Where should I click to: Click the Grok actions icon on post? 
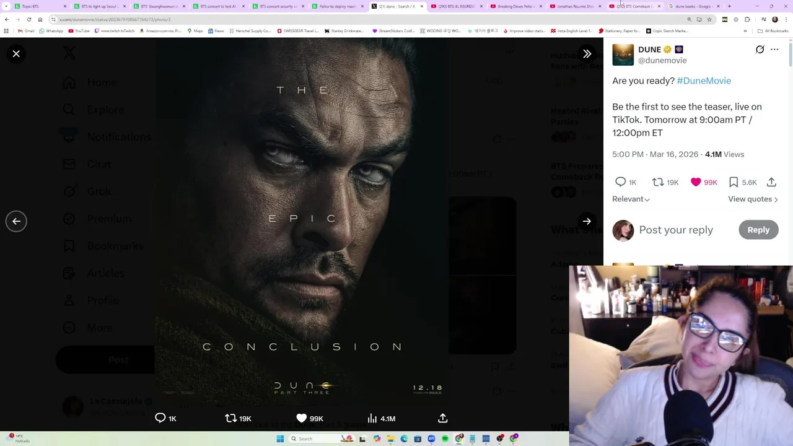coord(760,50)
